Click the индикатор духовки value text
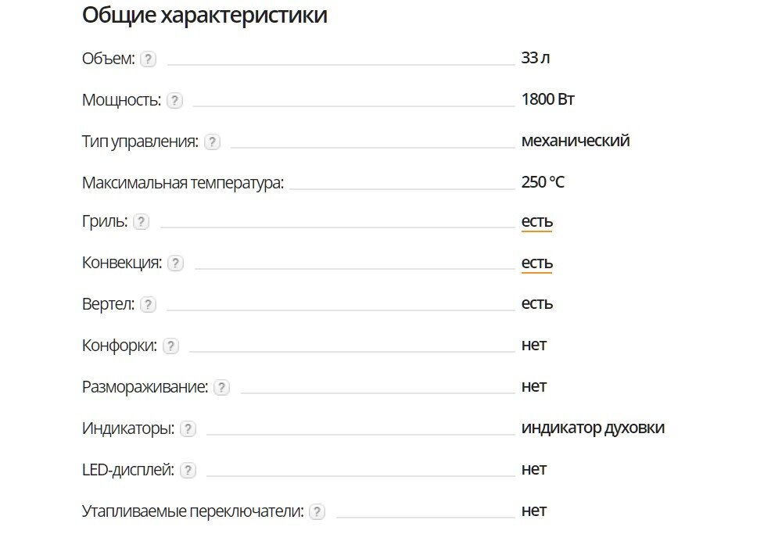 point(593,428)
